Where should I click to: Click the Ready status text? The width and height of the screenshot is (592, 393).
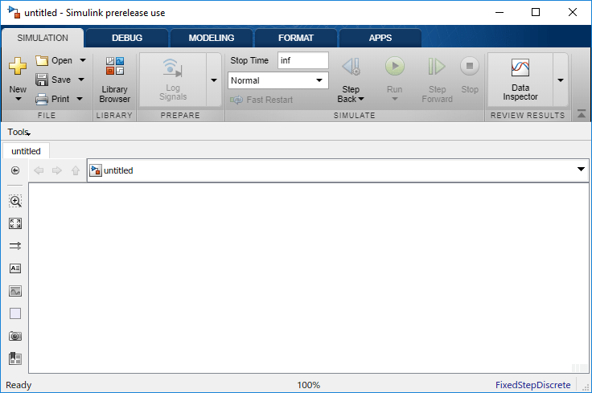(x=18, y=385)
